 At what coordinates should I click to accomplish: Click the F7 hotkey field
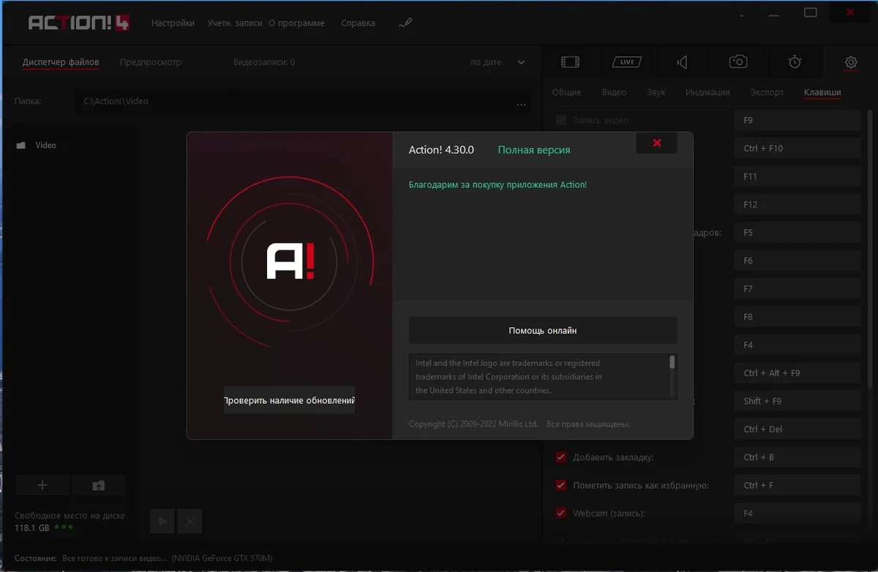tap(798, 289)
